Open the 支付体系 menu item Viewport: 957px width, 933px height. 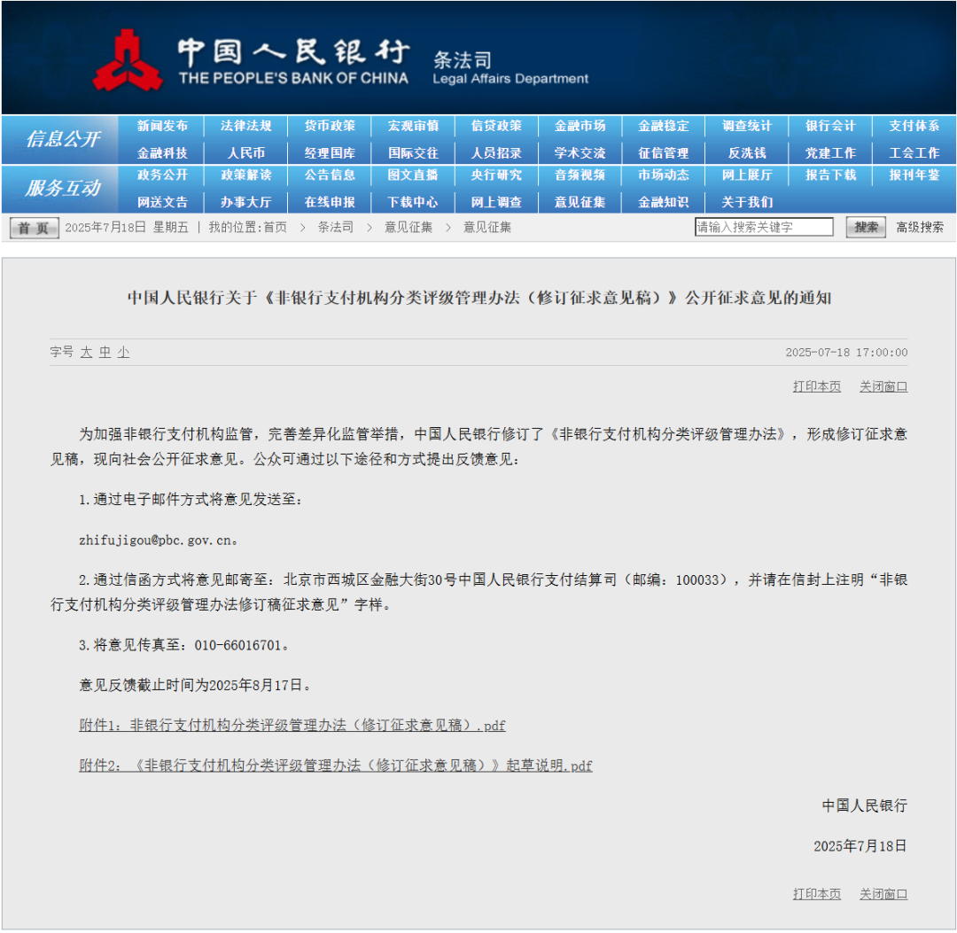click(x=914, y=126)
